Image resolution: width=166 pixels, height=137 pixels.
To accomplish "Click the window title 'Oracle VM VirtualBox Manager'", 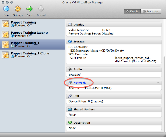I will click(x=83, y=2).
